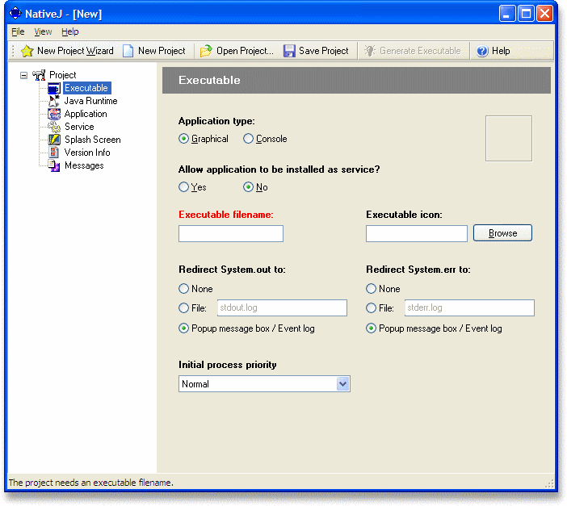Click the Splash Screen tree icon
The width and height of the screenshot is (567, 506).
coord(54,140)
